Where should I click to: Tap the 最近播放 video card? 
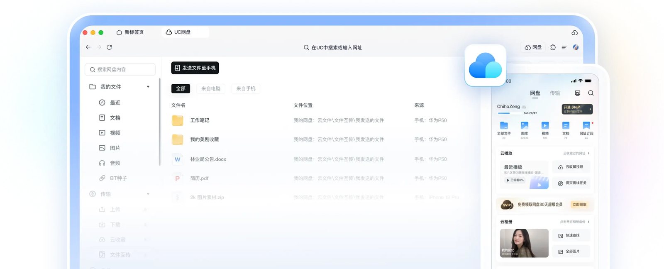pyautogui.click(x=524, y=175)
